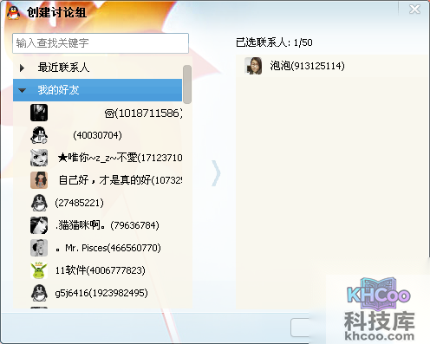Select the 我的好友 group header
The image size is (430, 344).
coord(98,90)
